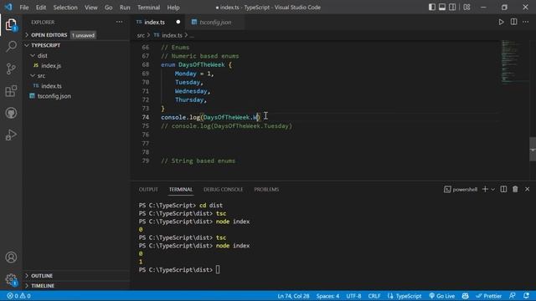Open the Selection menu

65,8
